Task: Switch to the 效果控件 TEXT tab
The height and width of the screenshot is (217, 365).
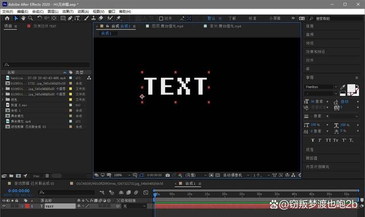Action: [44, 26]
